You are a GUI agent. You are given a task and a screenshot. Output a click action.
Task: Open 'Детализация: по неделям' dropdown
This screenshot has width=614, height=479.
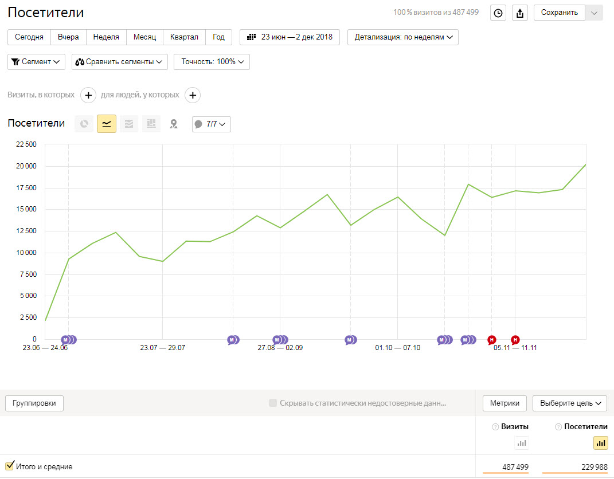403,37
